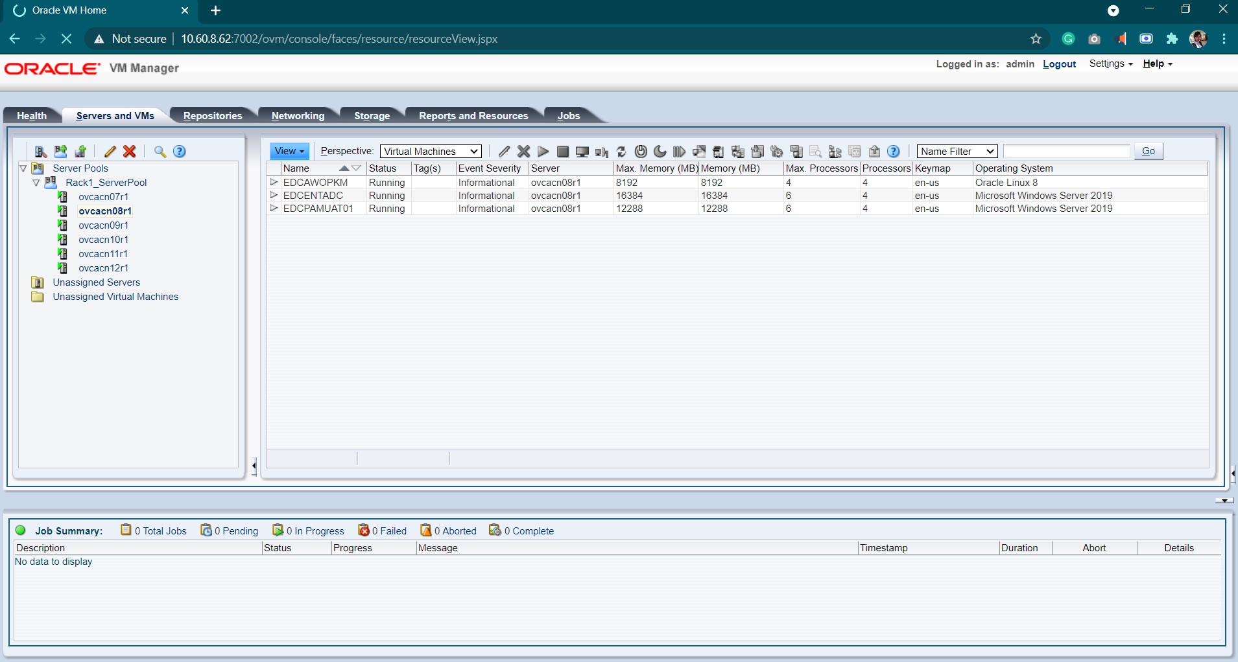
Task: Select server ovcacn12r1 in tree
Action: coord(103,268)
